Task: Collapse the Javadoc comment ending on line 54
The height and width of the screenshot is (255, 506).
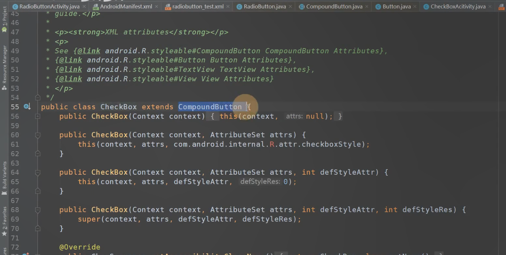Action: [38, 97]
